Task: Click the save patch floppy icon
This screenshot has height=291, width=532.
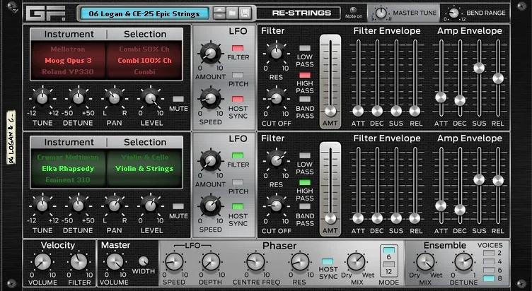Action: pos(245,13)
